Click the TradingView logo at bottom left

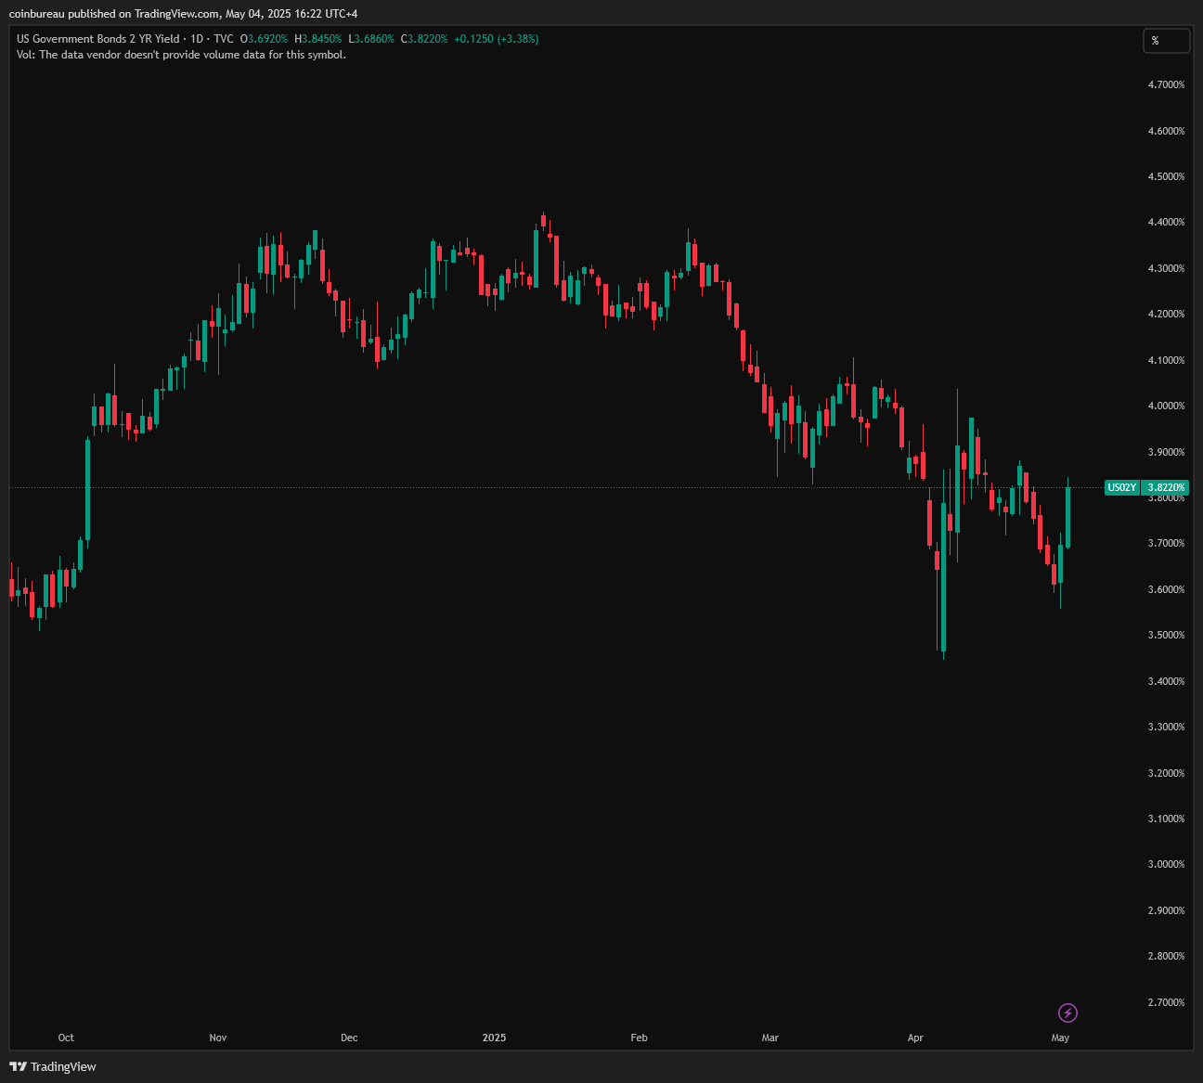53,1066
